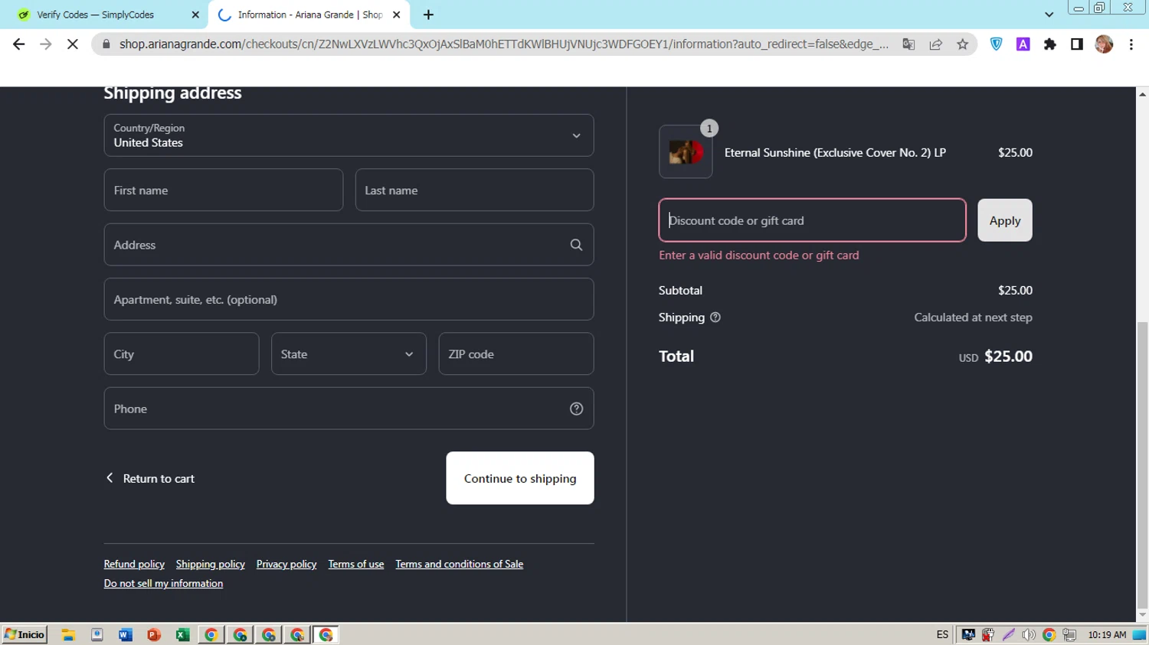
Task: Stop loading the current page
Action: [x=73, y=44]
